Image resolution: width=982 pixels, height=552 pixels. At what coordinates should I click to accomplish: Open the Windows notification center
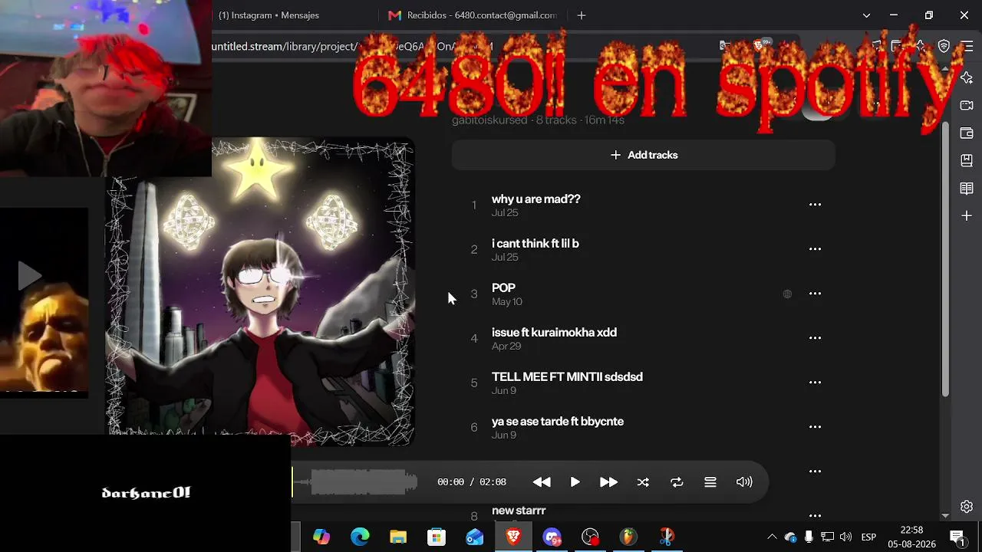coord(957,537)
